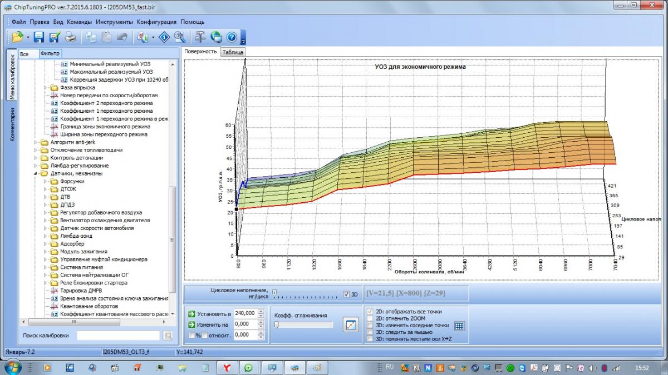Open the blue diamond info icon
This screenshot has width=668, height=375.
(x=164, y=37)
